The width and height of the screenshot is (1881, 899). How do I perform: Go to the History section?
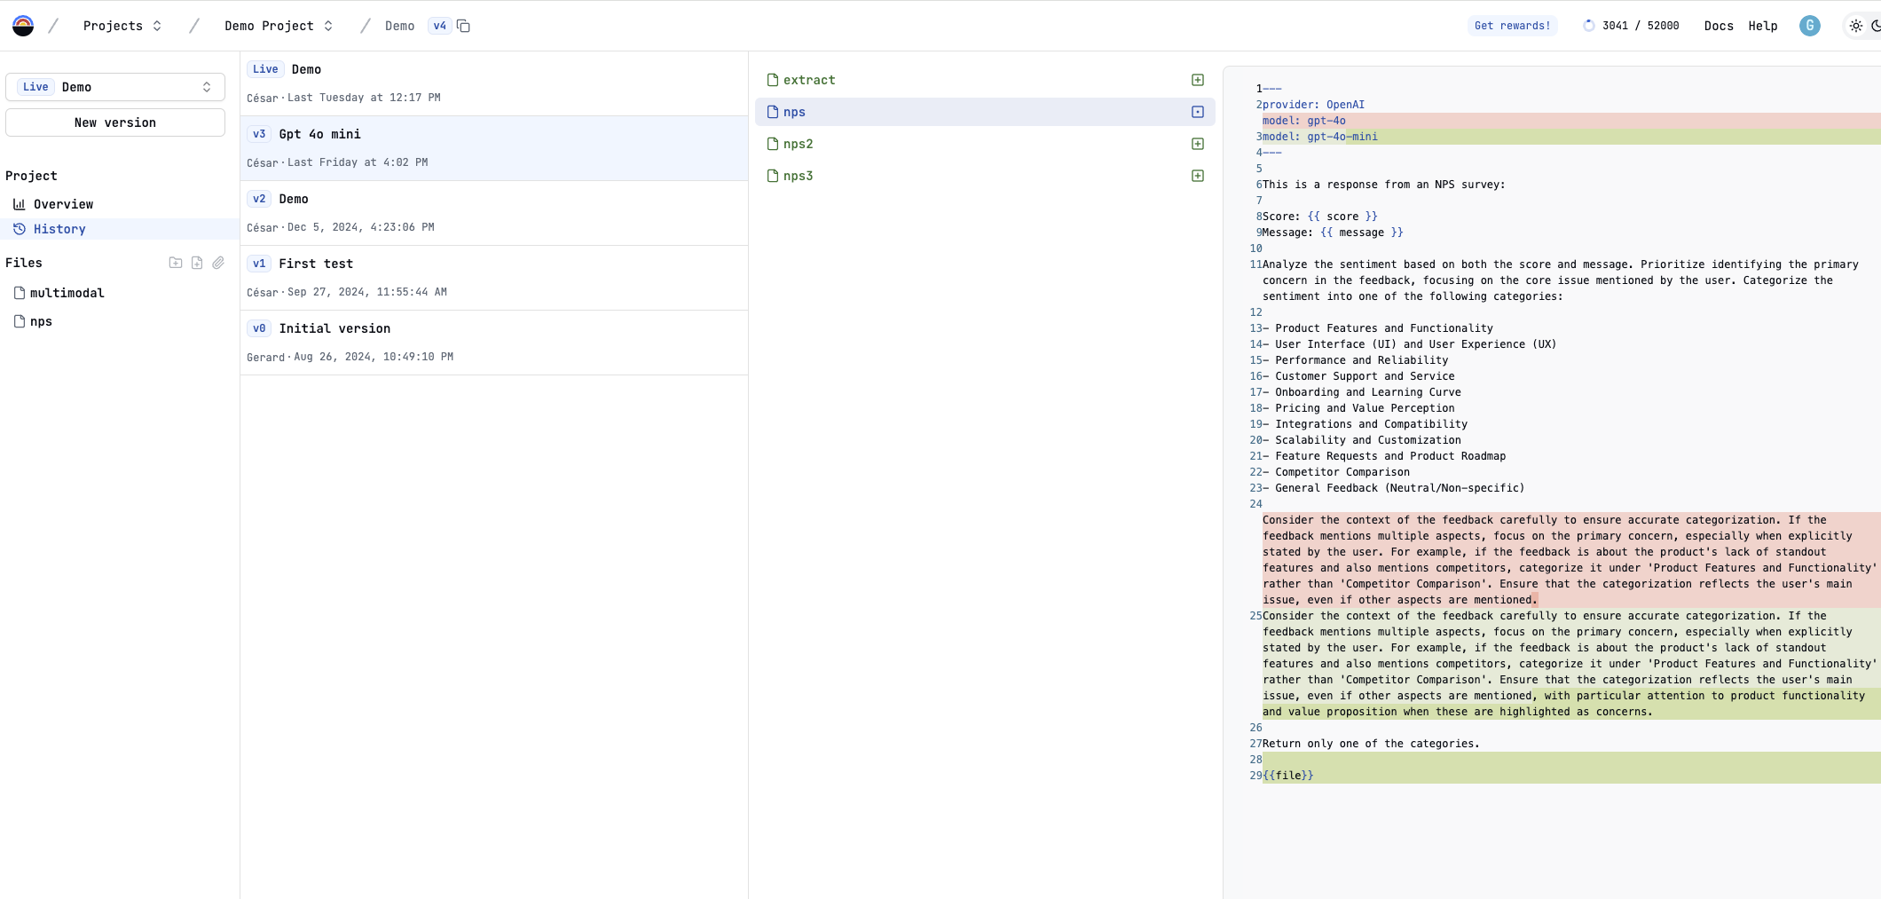click(119, 229)
